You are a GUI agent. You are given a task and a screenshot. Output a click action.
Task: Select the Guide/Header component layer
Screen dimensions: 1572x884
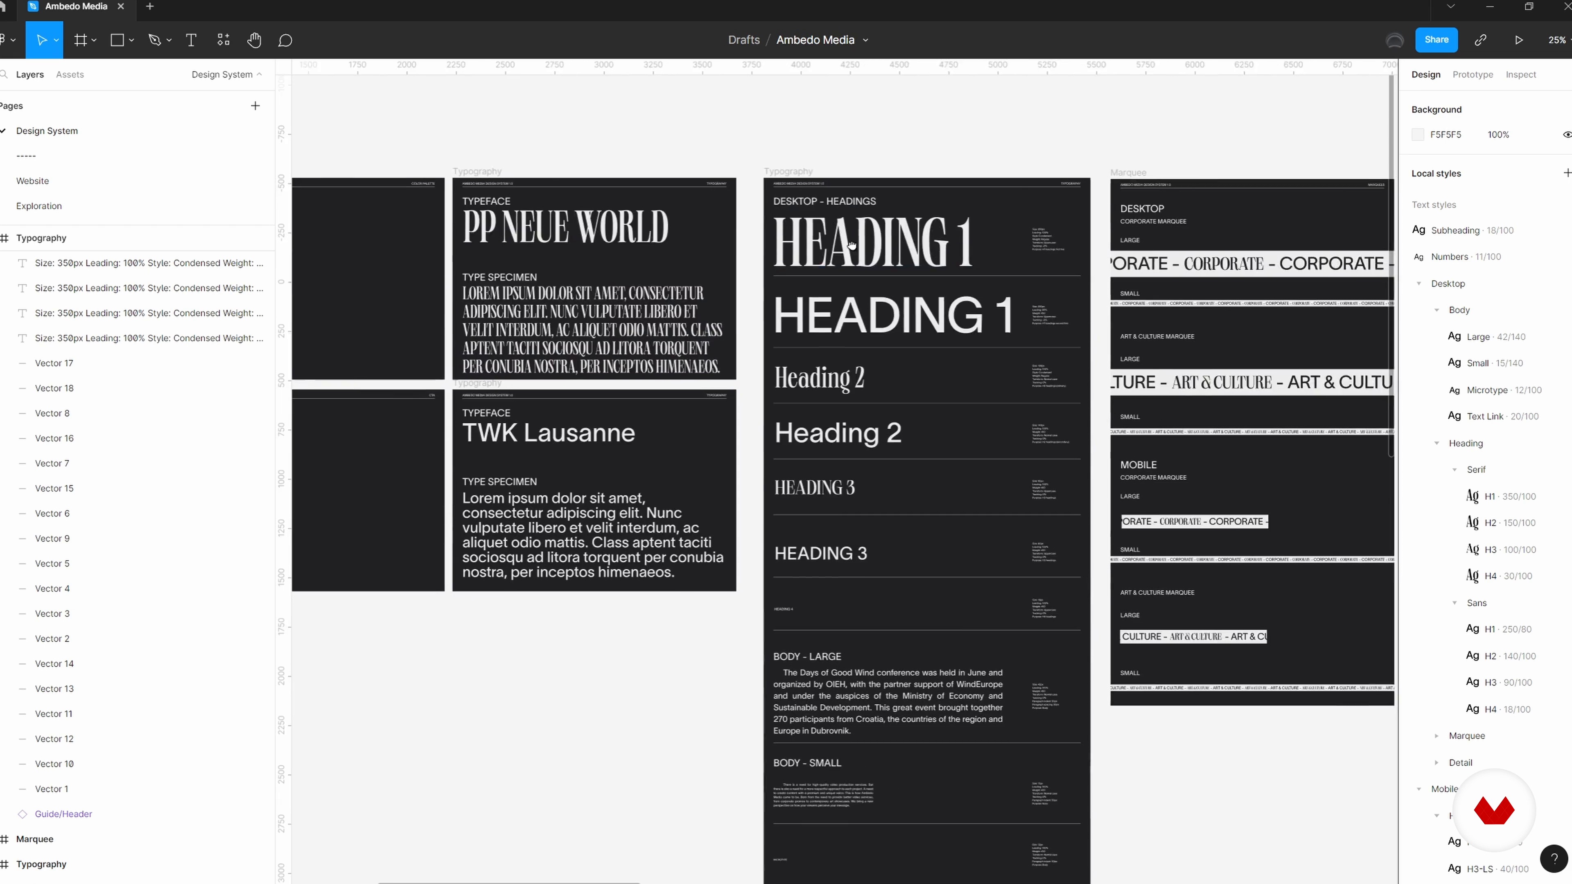tap(63, 814)
